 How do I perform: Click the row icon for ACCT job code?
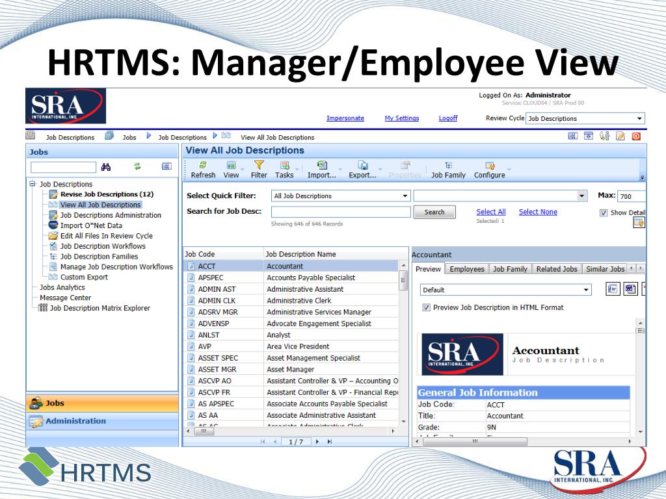click(191, 266)
